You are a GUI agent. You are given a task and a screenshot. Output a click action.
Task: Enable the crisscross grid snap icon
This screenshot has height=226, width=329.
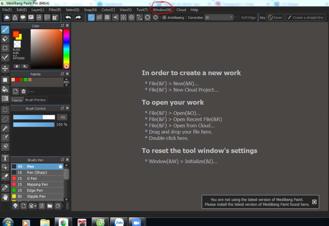point(107,17)
